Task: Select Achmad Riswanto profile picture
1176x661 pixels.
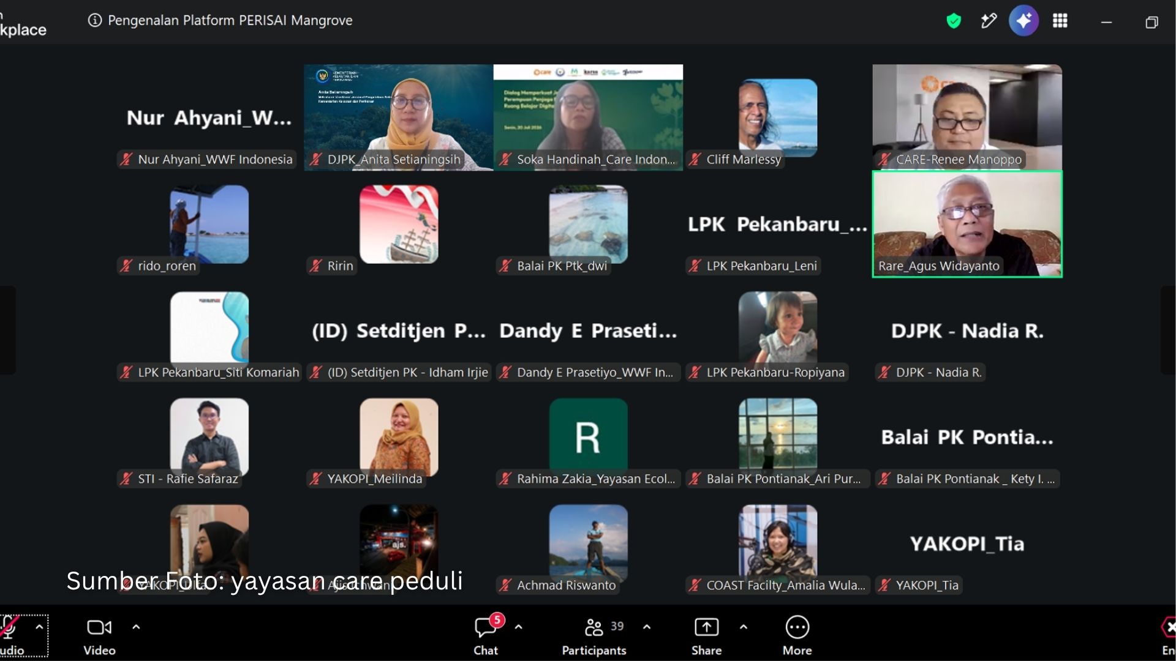Action: point(589,543)
